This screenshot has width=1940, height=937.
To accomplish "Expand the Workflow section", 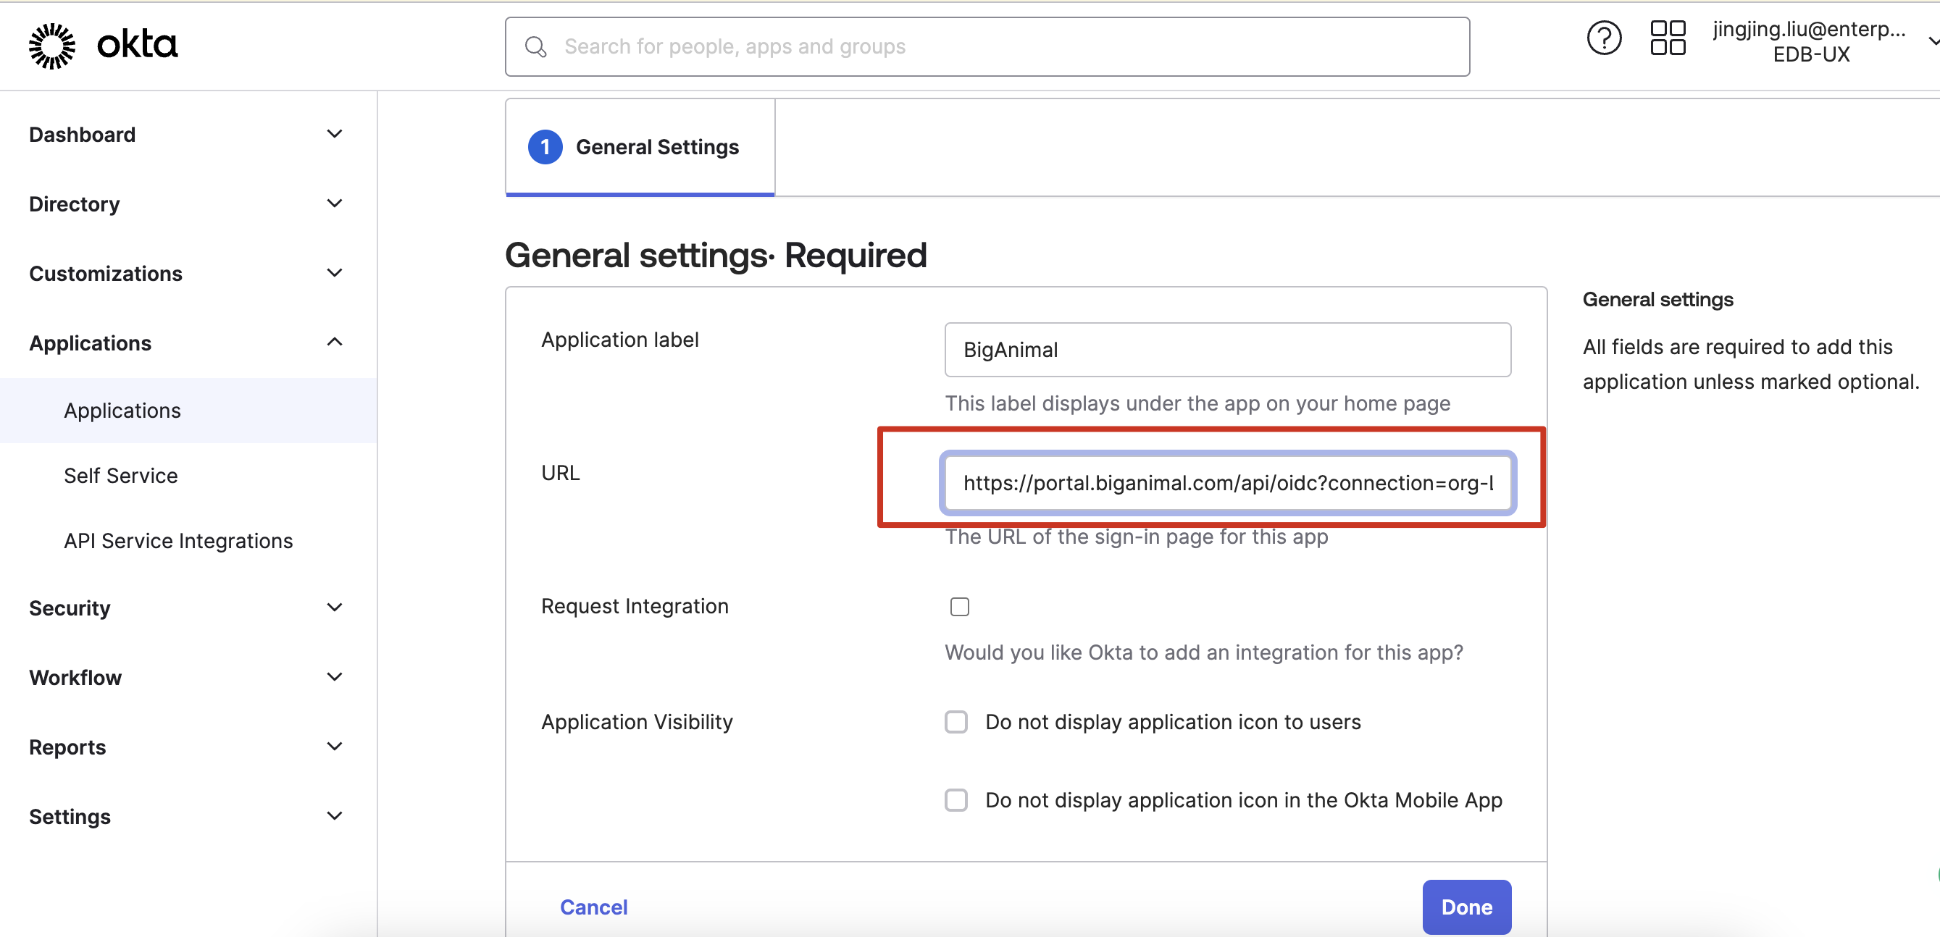I will [x=187, y=677].
